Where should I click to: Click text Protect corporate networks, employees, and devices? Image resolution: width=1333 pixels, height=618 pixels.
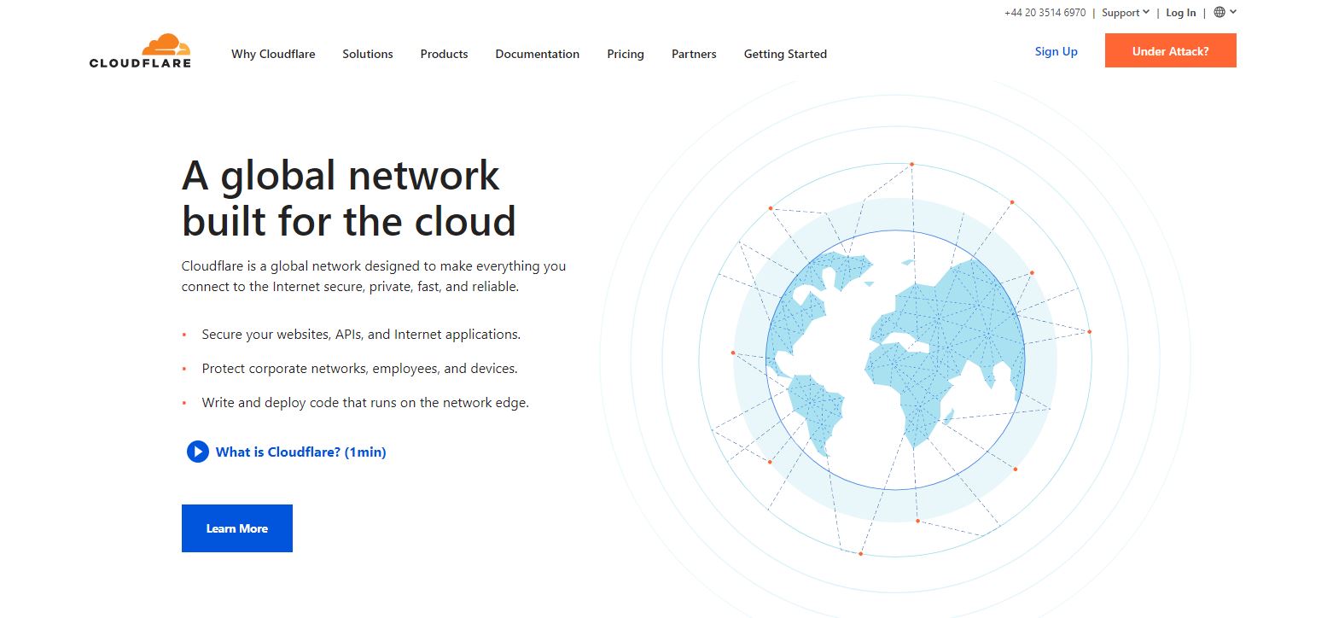tap(360, 369)
